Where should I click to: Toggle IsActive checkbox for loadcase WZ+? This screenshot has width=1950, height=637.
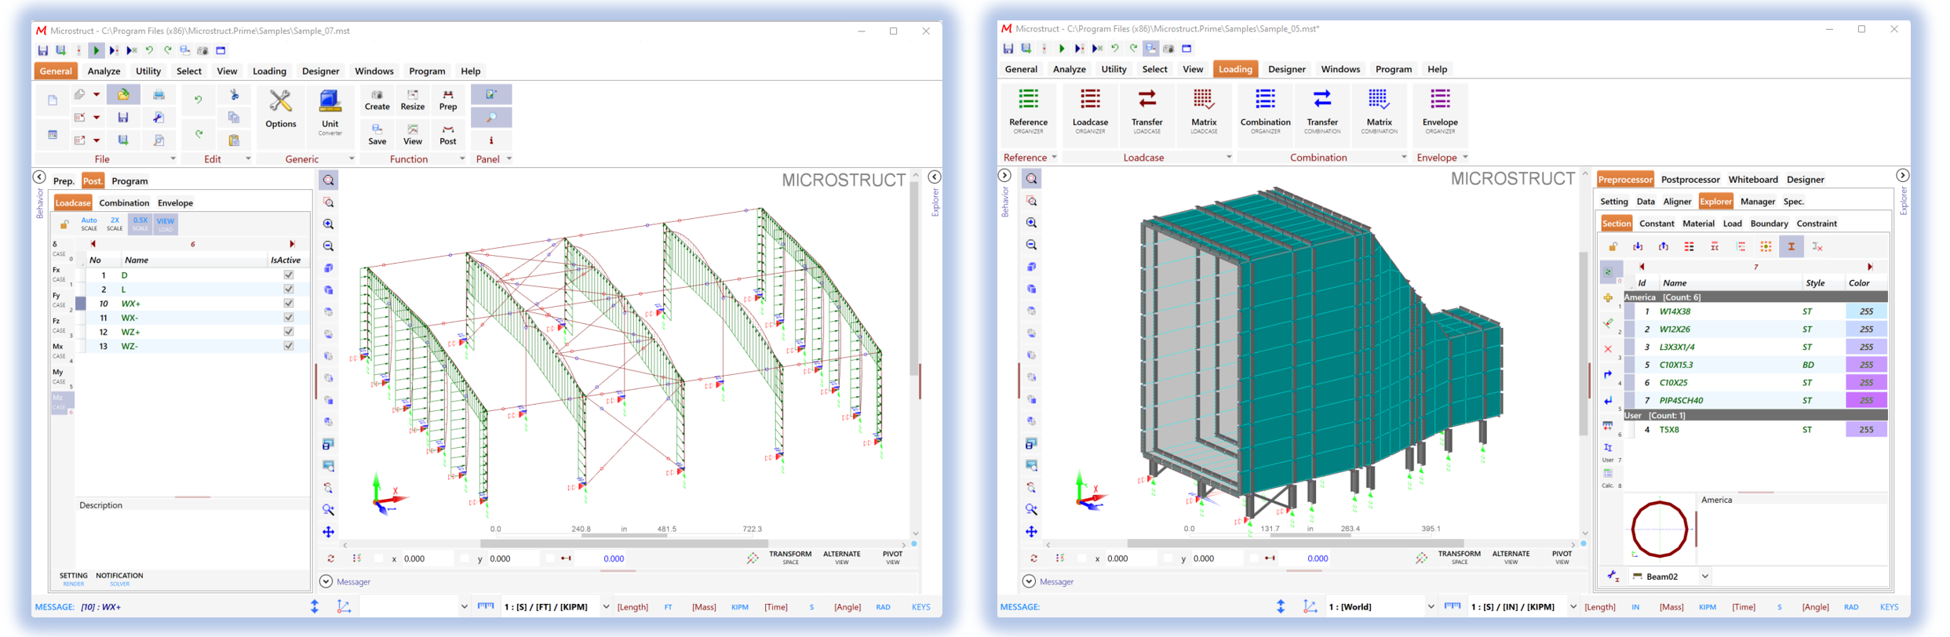click(289, 332)
